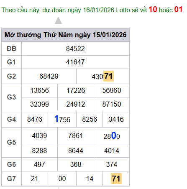
Task: Select G5 number 4039
Action: (x=39, y=135)
